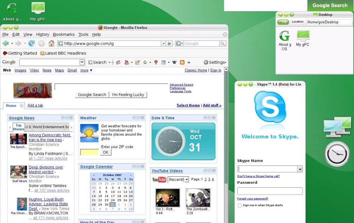Click the Up button in Desktop window
The image size is (354, 223).
point(283,22)
